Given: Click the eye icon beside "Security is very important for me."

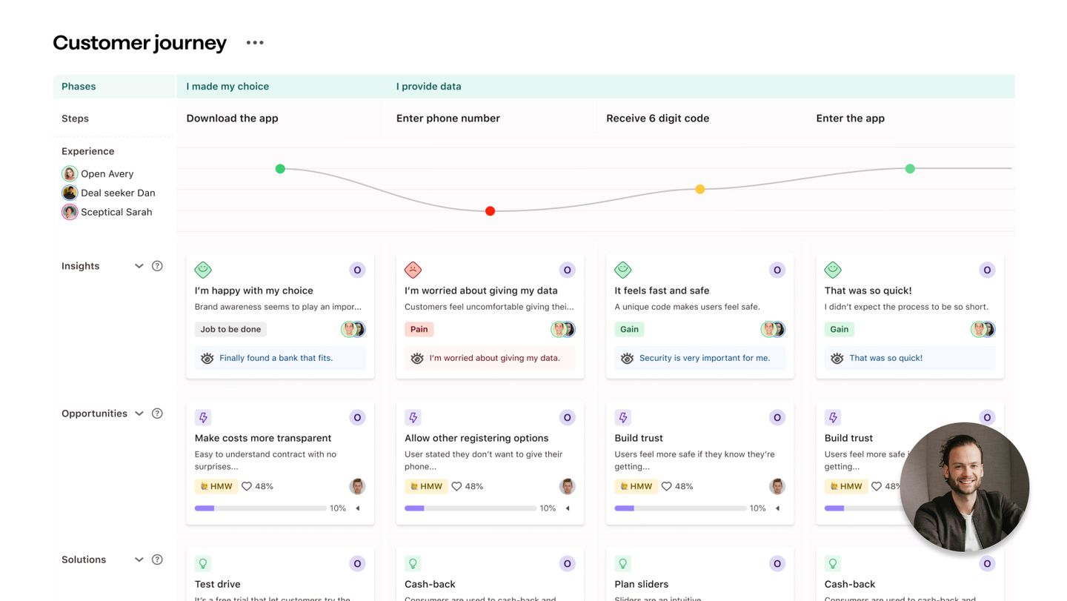Looking at the screenshot, I should 626,357.
